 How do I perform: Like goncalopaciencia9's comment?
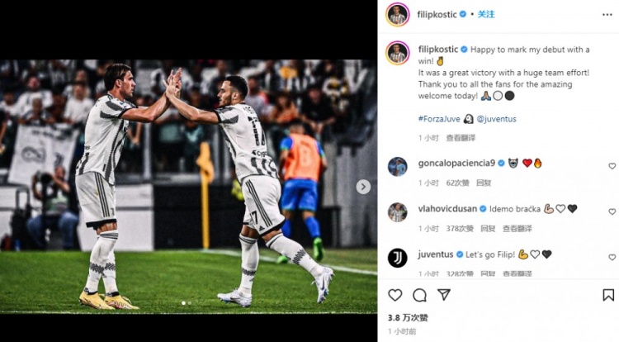tap(612, 166)
